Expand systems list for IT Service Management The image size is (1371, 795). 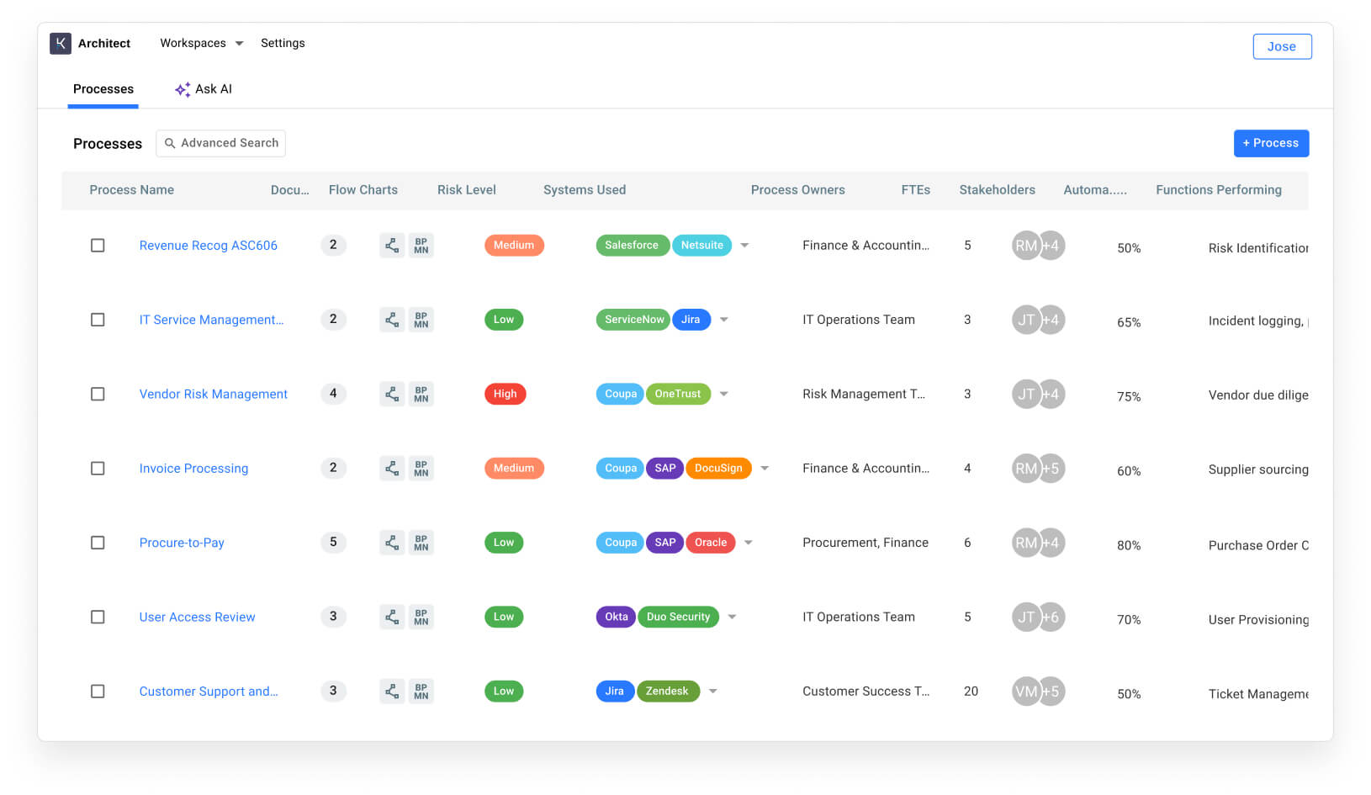coord(724,320)
